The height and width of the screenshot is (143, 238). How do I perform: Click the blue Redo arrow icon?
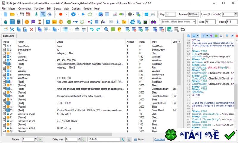pyautogui.click(x=98, y=29)
